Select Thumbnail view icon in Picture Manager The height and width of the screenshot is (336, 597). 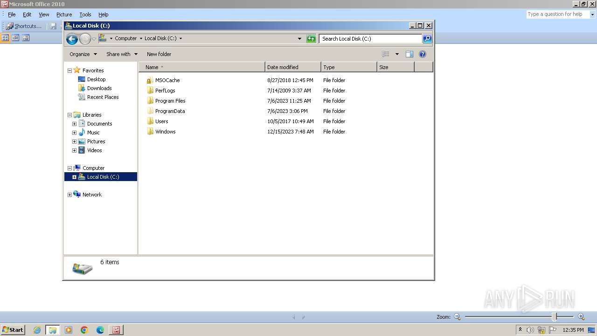6,38
